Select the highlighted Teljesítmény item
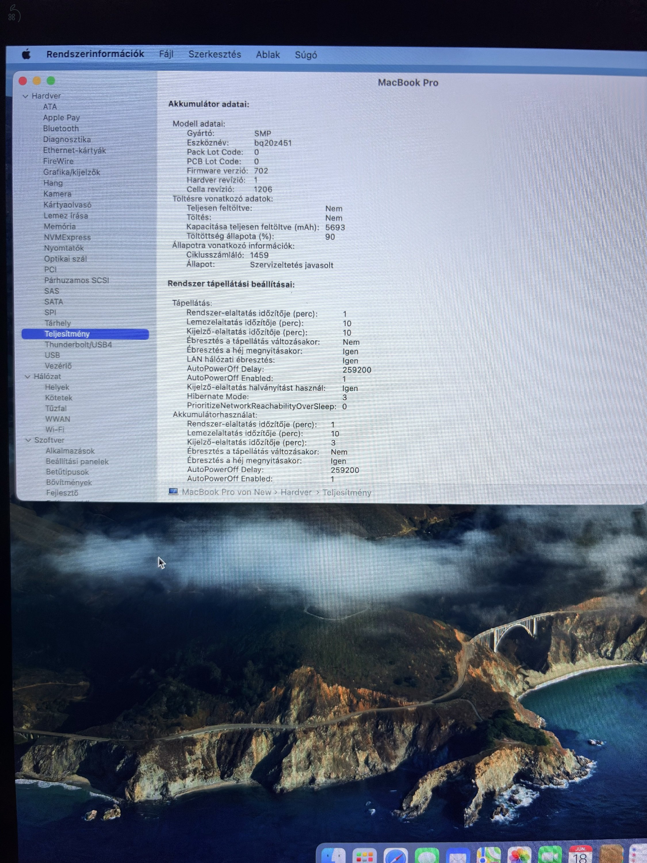The height and width of the screenshot is (863, 647). click(x=85, y=334)
